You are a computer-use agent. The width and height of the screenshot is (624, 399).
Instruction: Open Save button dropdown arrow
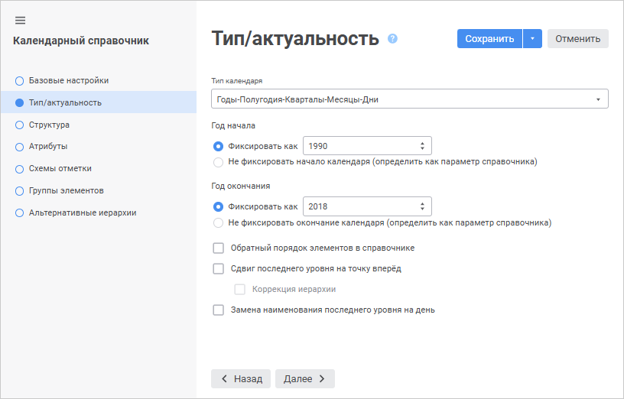532,39
